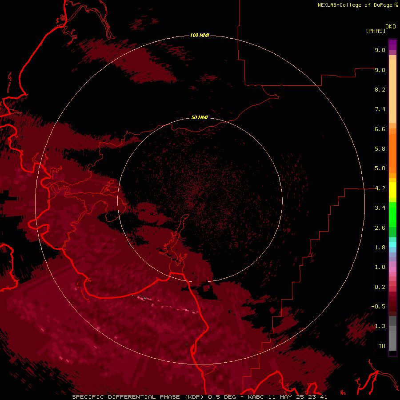
Task: Click the cyan segment of the color bar
Action: 392,244
